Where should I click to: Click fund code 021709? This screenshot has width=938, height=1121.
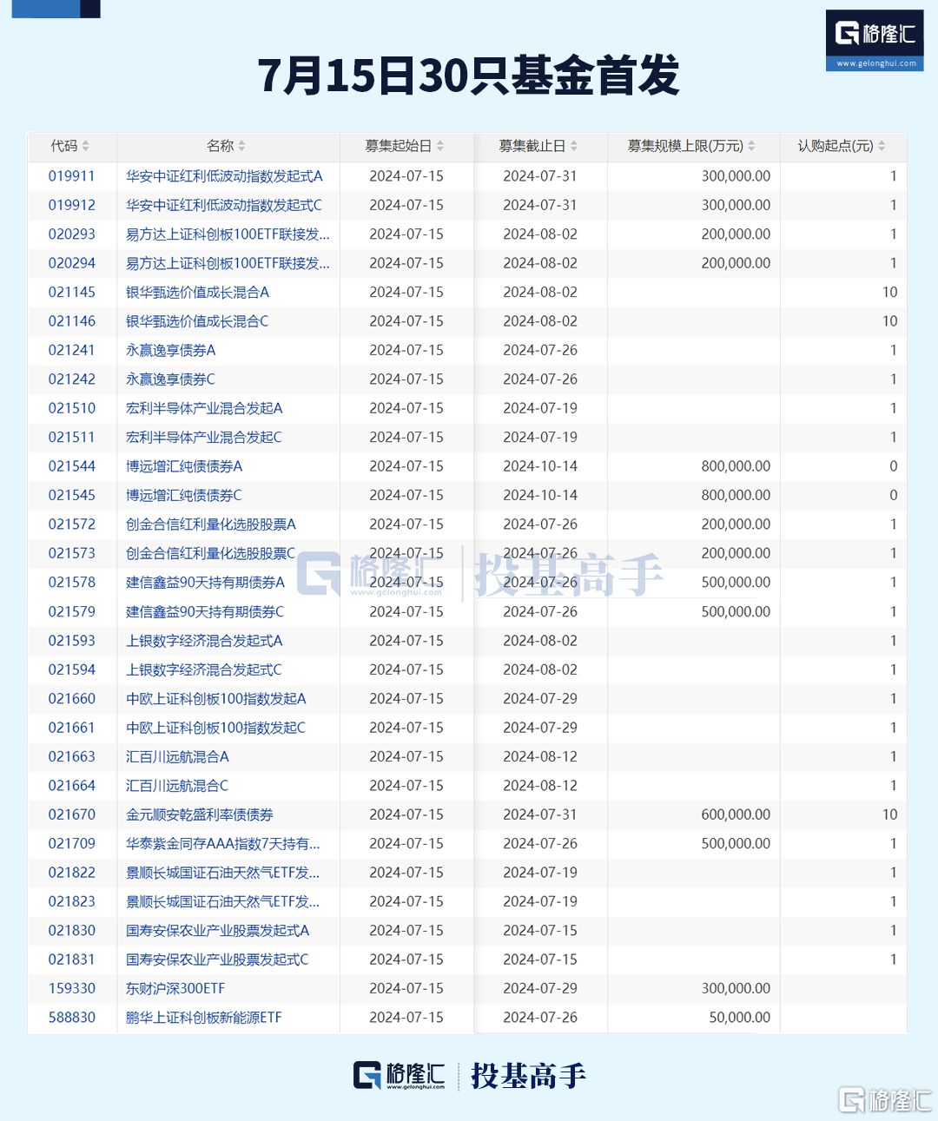point(72,844)
